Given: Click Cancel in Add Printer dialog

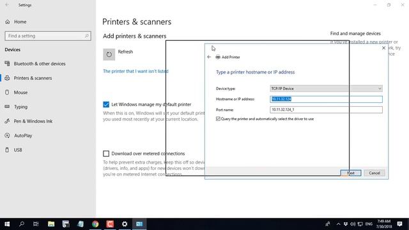Looking at the screenshot, I should [x=374, y=173].
